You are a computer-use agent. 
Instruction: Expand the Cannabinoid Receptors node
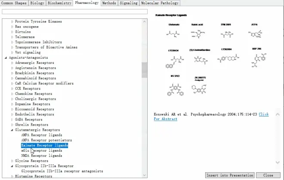[x=12, y=78]
